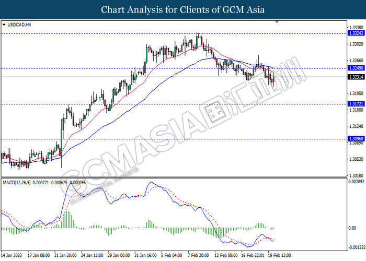Select the 1.33242 price level label
The width and height of the screenshot is (366, 261).
(x=356, y=33)
